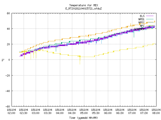Click the x-axis tick label 04:00

coord(60,113)
